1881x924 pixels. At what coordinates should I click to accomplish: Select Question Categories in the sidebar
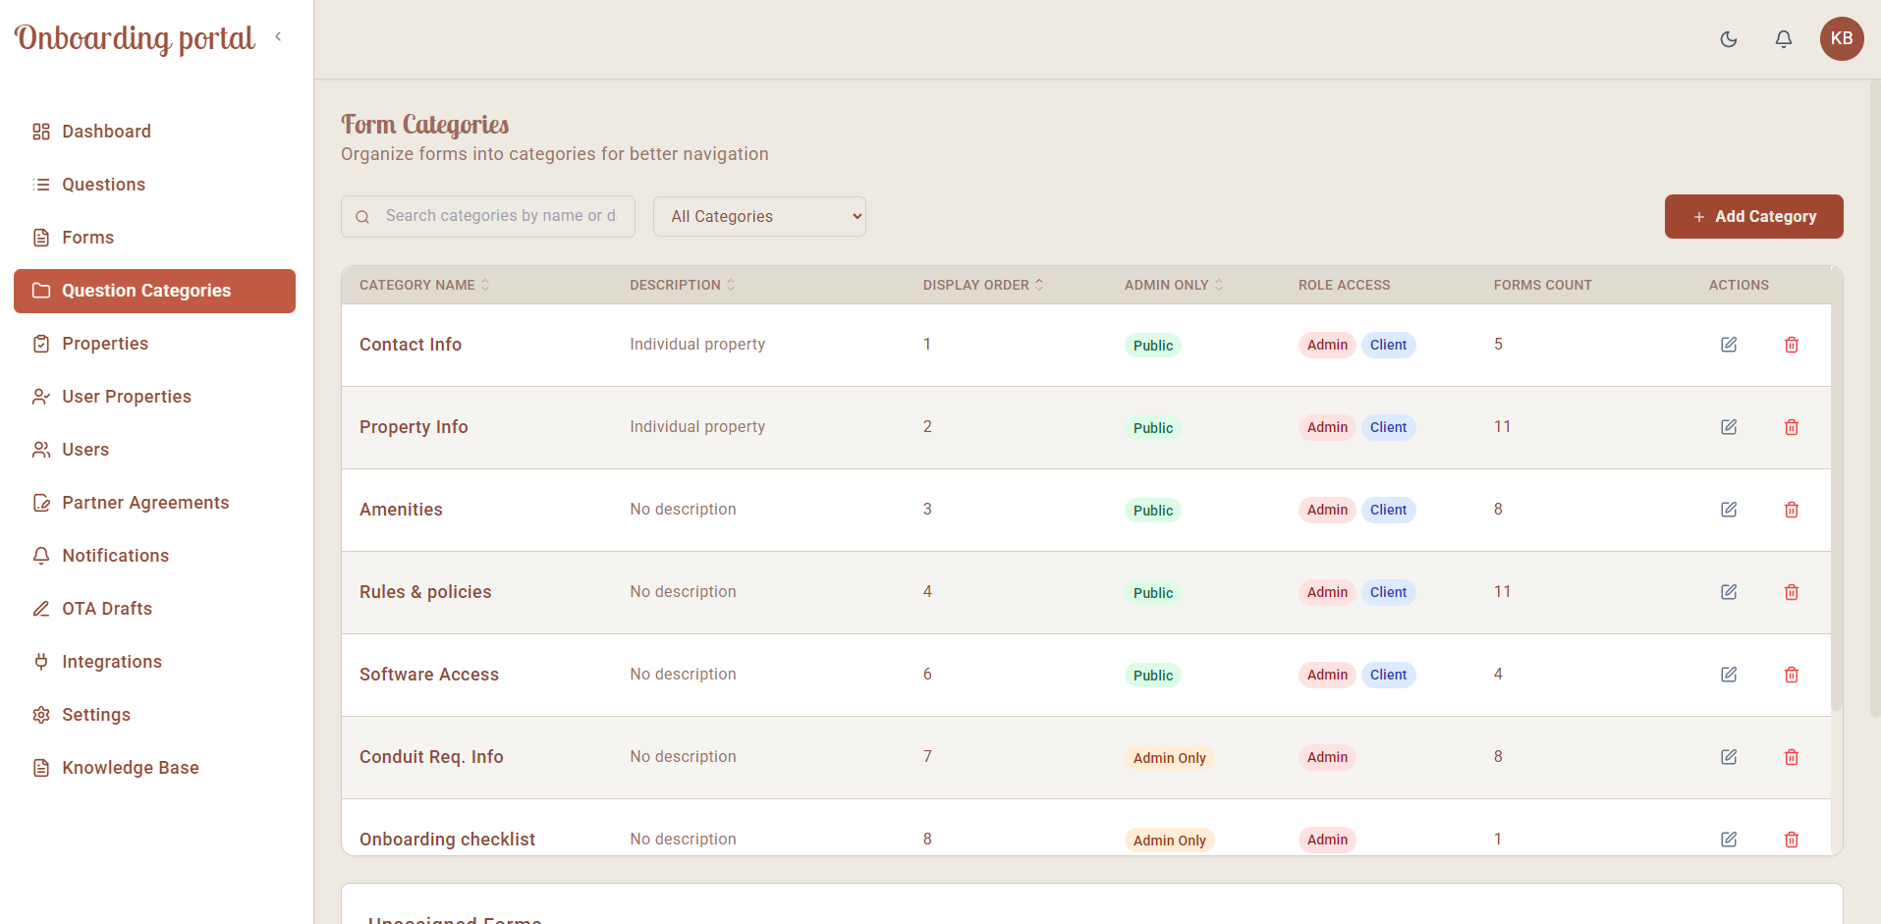(x=154, y=291)
